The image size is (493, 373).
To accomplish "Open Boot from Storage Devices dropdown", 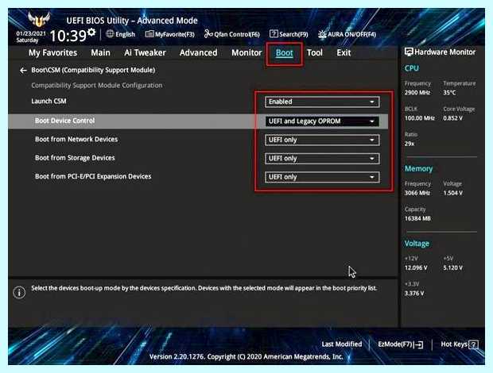I will click(x=322, y=159).
